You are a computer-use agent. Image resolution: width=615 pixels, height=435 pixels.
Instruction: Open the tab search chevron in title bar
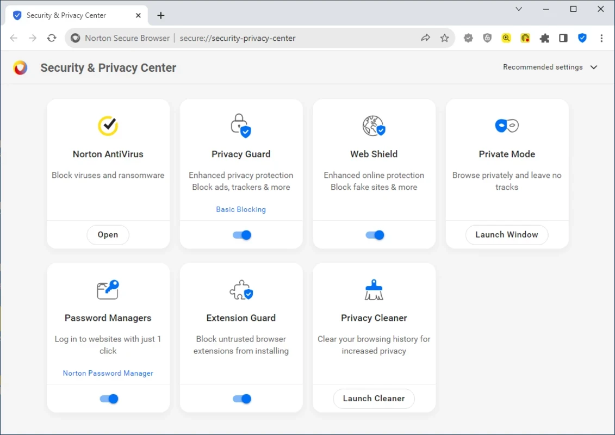[x=519, y=9]
